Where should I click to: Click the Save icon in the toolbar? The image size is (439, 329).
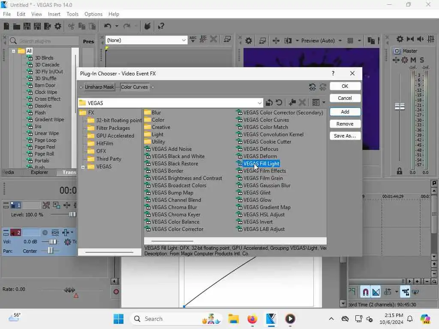pos(27,26)
